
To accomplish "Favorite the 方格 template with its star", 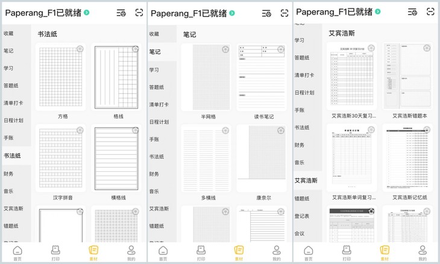I will click(x=80, y=49).
